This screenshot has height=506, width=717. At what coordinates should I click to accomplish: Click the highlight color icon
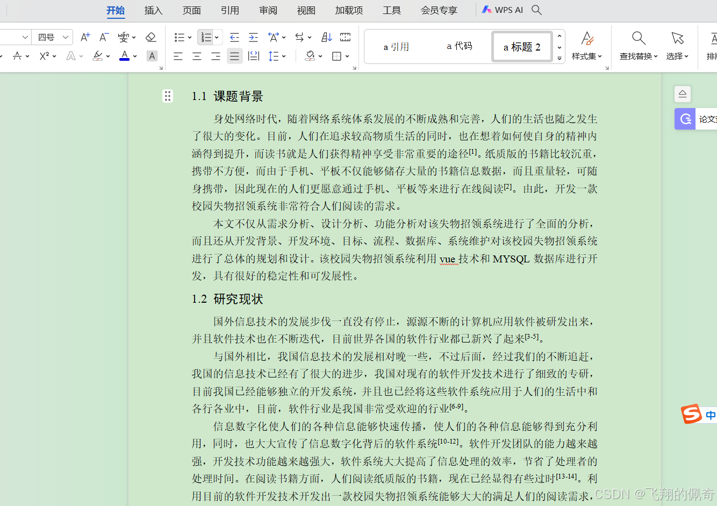click(98, 55)
